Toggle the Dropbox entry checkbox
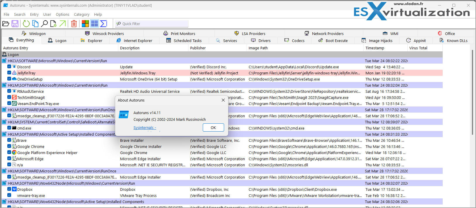This screenshot has height=208, width=476. pos(9,189)
